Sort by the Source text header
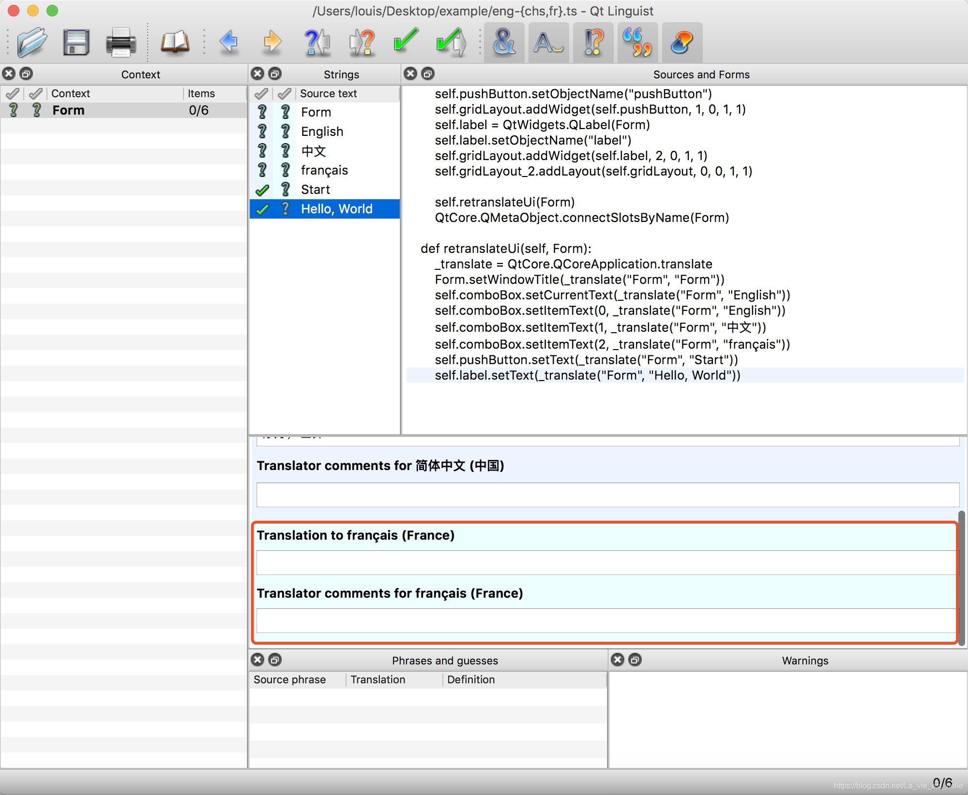Viewport: 968px width, 795px height. coord(328,93)
